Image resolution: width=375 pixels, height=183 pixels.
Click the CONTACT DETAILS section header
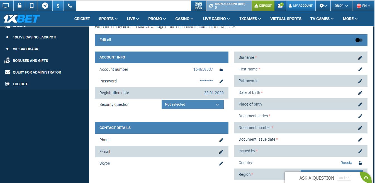pyautogui.click(x=162, y=128)
